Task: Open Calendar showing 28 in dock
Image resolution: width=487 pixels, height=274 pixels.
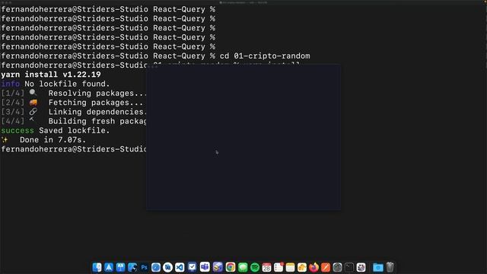Action: pos(266,267)
